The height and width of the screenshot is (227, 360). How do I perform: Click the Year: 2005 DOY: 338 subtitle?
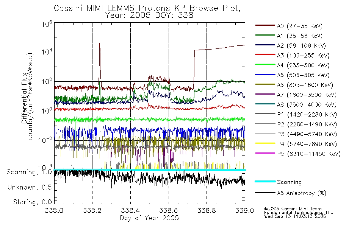point(149,16)
